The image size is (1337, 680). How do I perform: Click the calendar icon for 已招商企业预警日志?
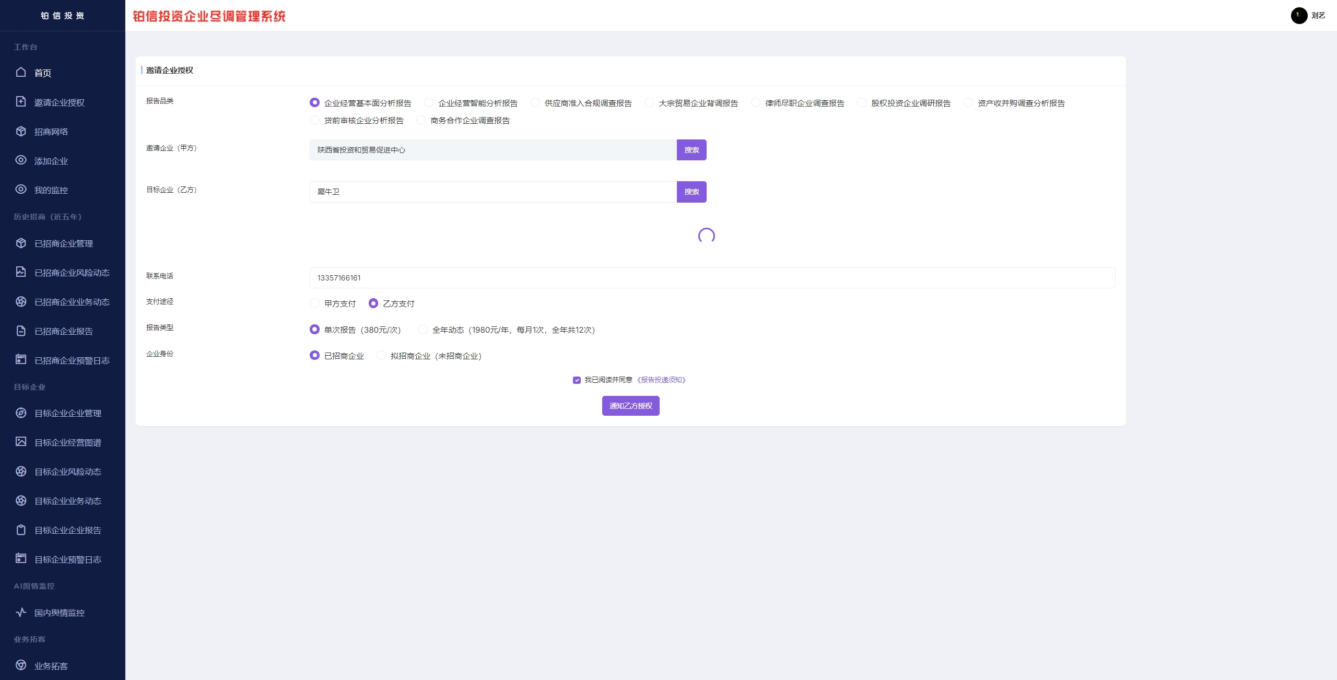pyautogui.click(x=21, y=359)
